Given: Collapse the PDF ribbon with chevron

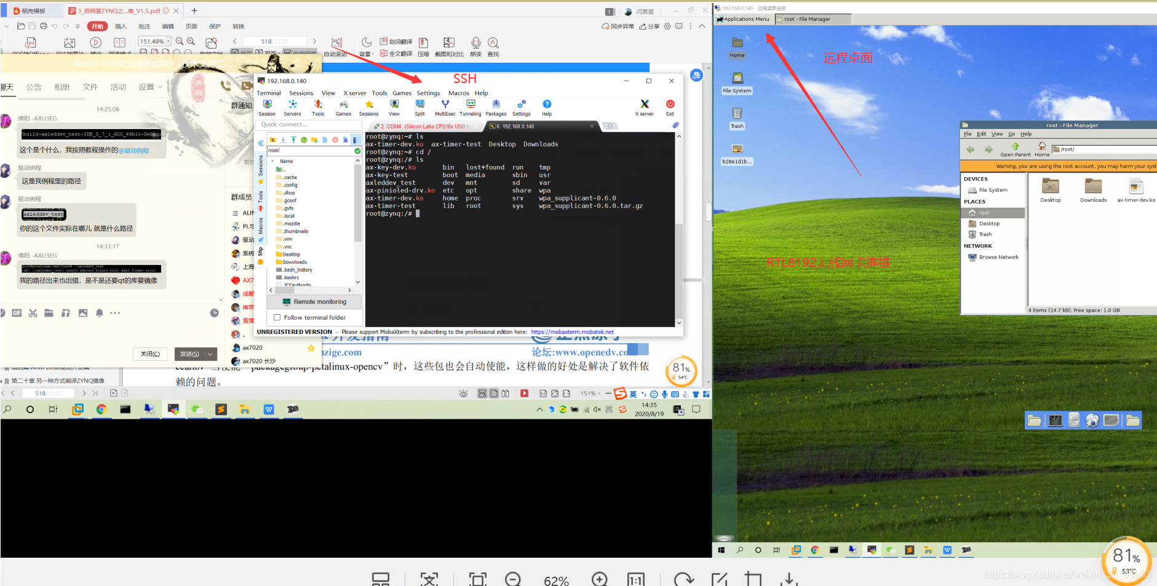Looking at the screenshot, I should (x=702, y=26).
